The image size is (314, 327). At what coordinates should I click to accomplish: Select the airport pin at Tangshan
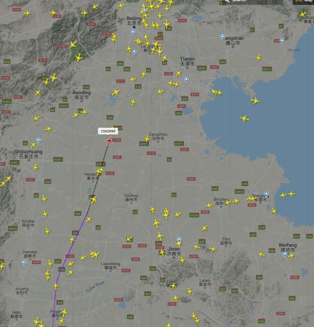pyautogui.click(x=223, y=37)
